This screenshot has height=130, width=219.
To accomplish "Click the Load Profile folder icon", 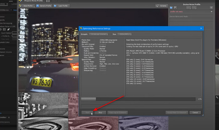I will click(55, 6).
